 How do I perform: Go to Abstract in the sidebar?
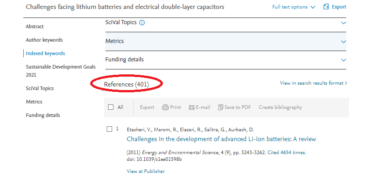[x=35, y=26]
